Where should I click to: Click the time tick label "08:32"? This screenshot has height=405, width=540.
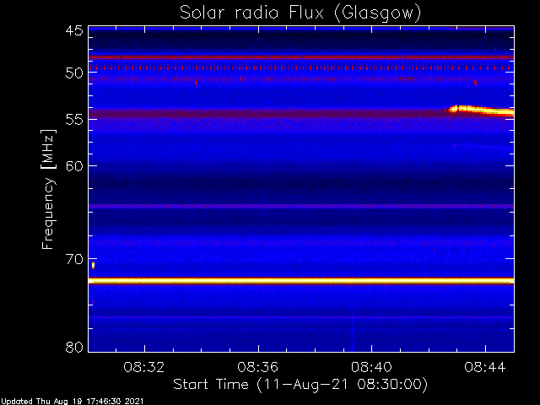pyautogui.click(x=144, y=367)
